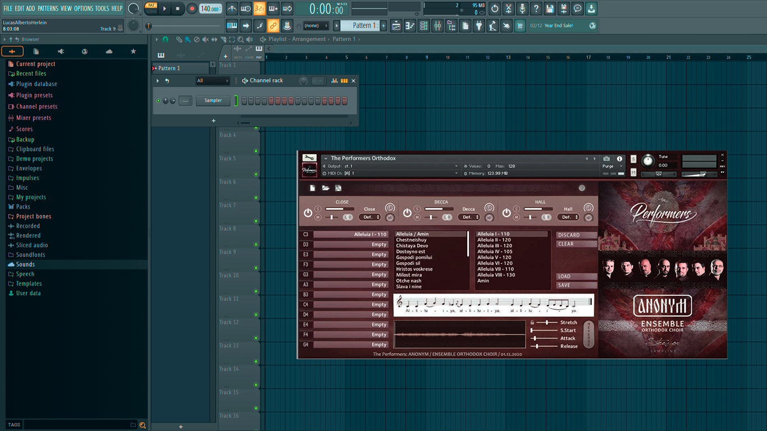Viewport: 767px width, 431px height.
Task: Click the DISCARD button
Action: point(577,235)
